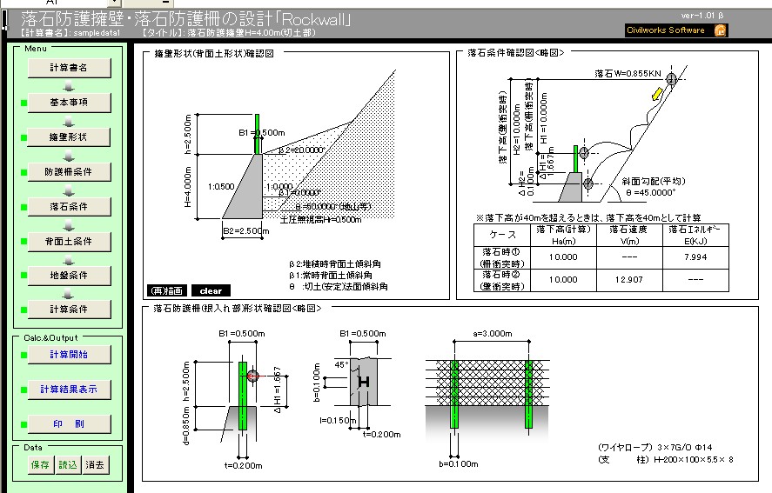The image size is (772, 493).
Task: Click down arrow below 防護柵条件 button
Action: [x=69, y=190]
